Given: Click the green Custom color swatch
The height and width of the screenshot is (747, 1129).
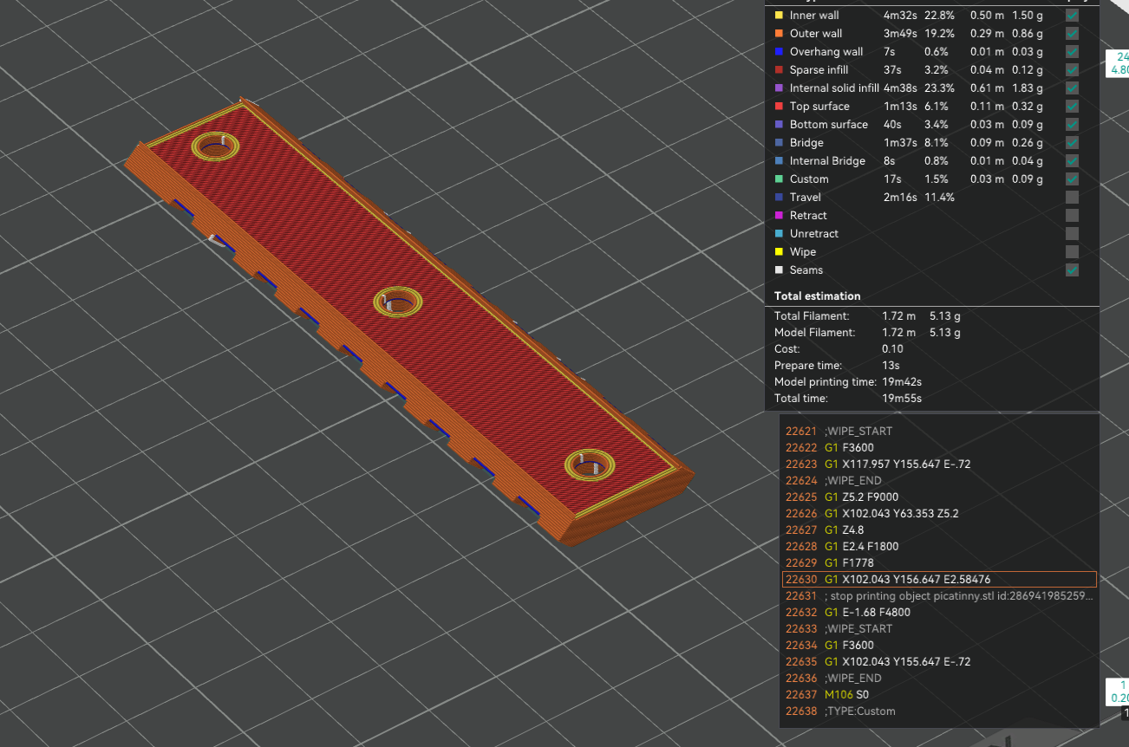Looking at the screenshot, I should tap(779, 179).
